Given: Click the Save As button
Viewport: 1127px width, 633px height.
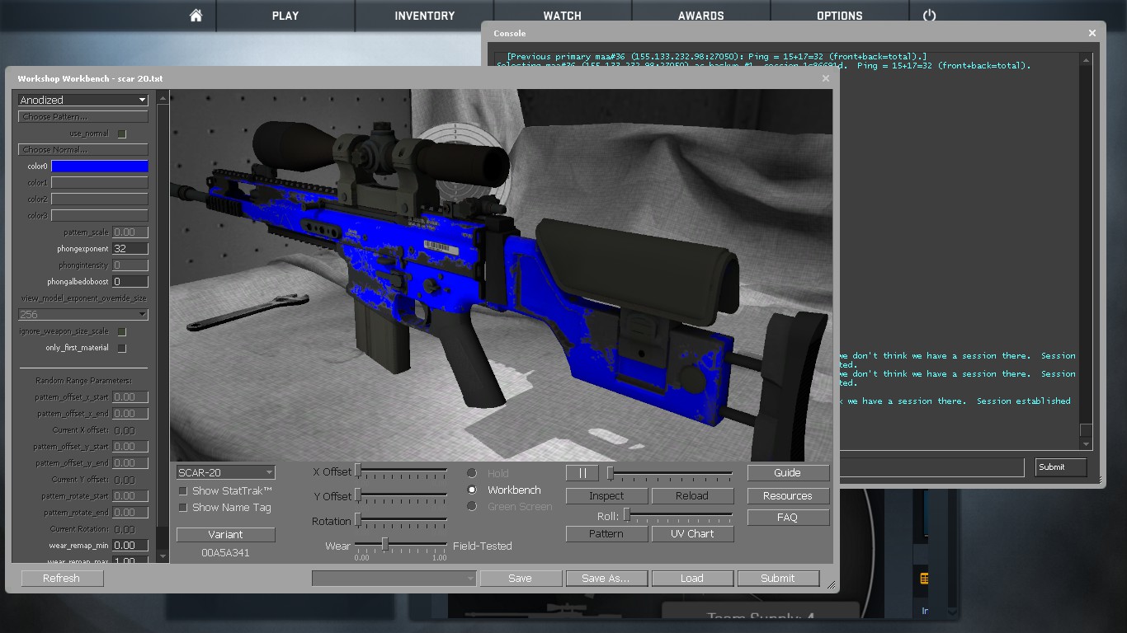Looking at the screenshot, I should (x=606, y=579).
